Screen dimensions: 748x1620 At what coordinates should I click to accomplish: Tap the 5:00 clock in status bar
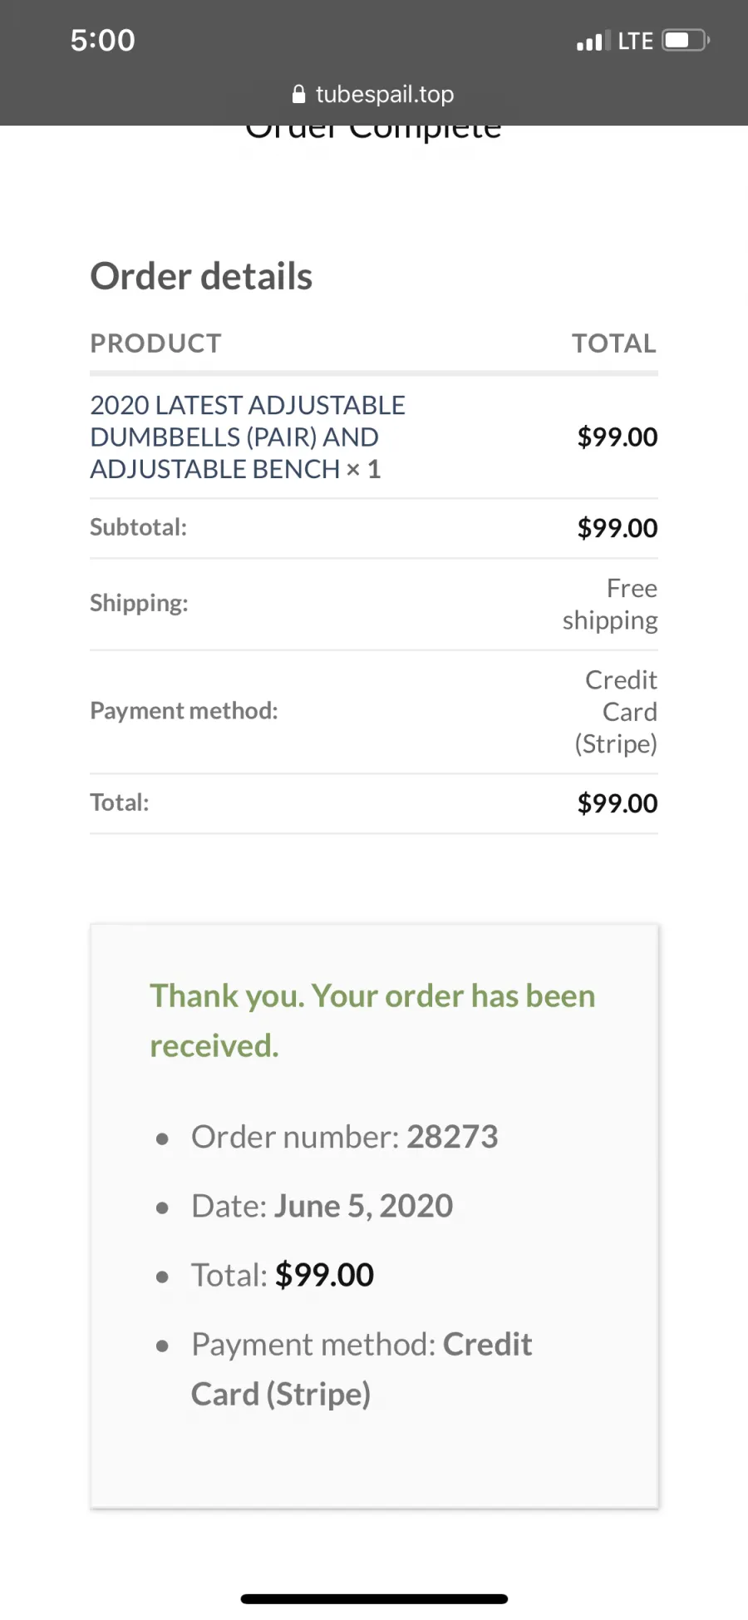click(x=102, y=40)
